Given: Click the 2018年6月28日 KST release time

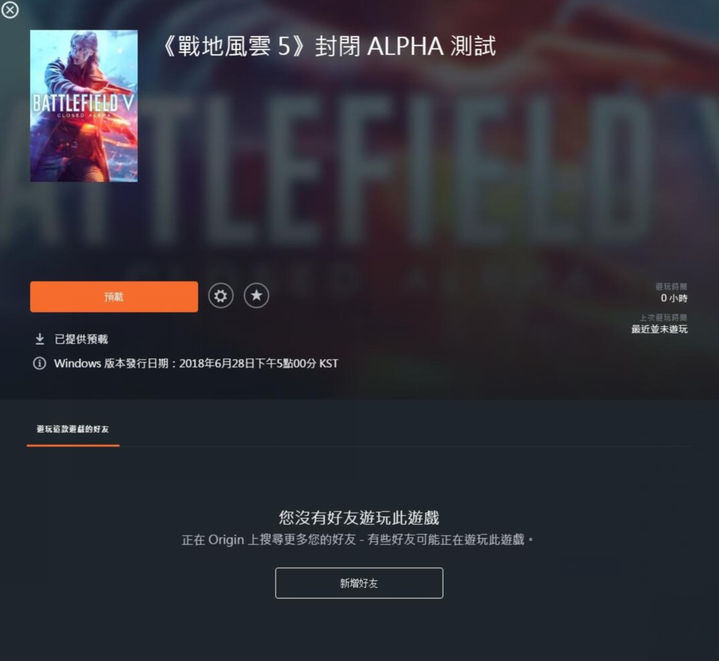Looking at the screenshot, I should 259,363.
